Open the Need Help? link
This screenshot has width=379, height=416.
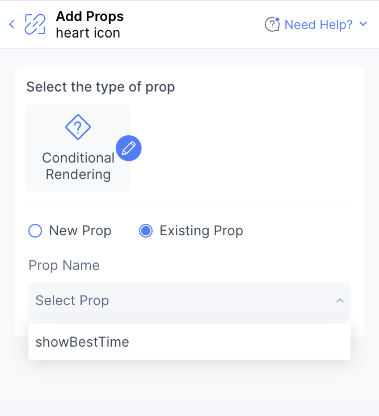pyautogui.click(x=318, y=24)
